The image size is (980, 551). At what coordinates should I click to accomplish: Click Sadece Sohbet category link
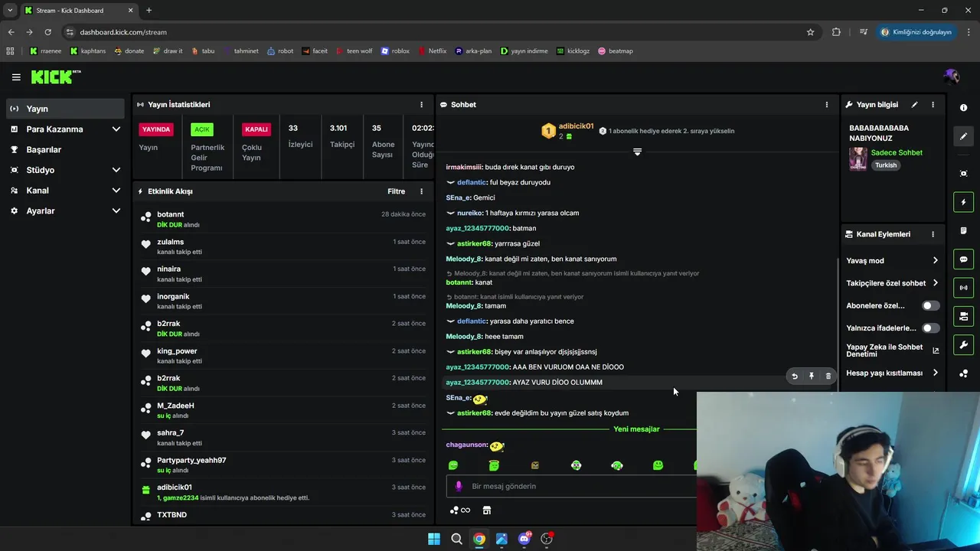897,153
